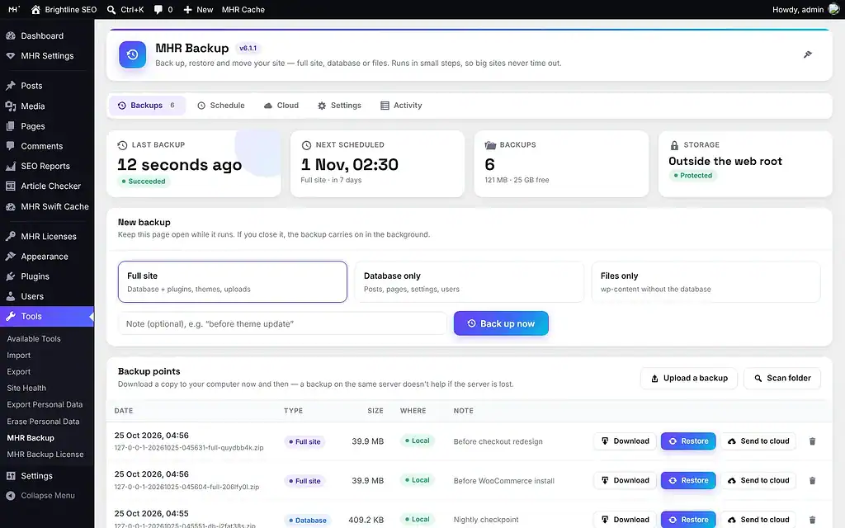The height and width of the screenshot is (528, 845).
Task: Select Tools in sidebar
Action: tap(47, 316)
